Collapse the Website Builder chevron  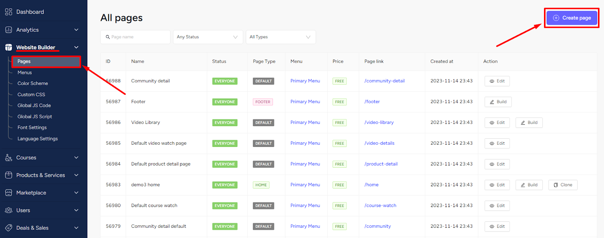pyautogui.click(x=76, y=47)
